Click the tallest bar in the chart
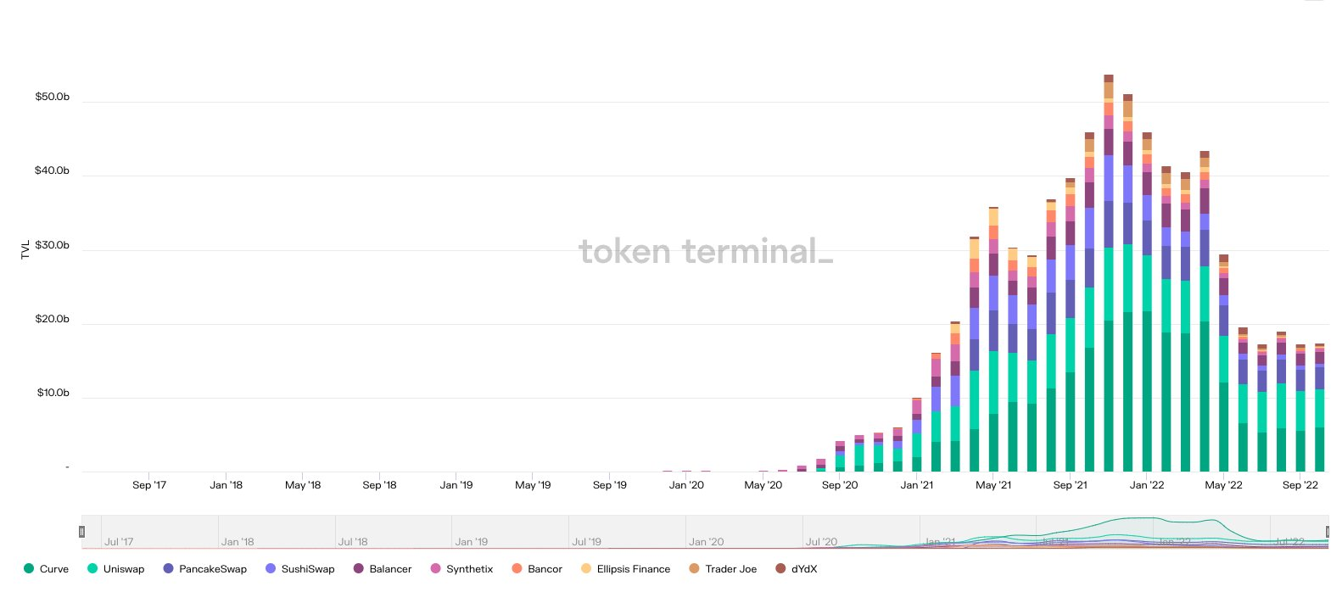1342x592 pixels. [1109, 271]
